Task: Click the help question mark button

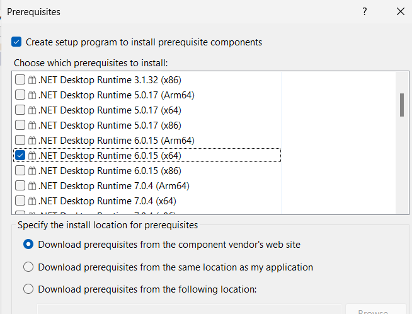Action: [x=365, y=11]
